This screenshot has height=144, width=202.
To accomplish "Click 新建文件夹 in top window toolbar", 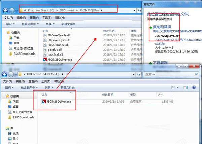I will tap(68, 24).
